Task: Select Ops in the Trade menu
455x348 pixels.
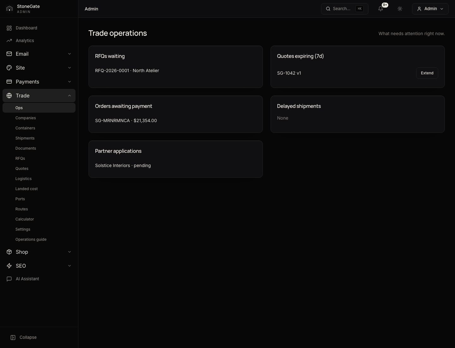Action: click(39, 108)
